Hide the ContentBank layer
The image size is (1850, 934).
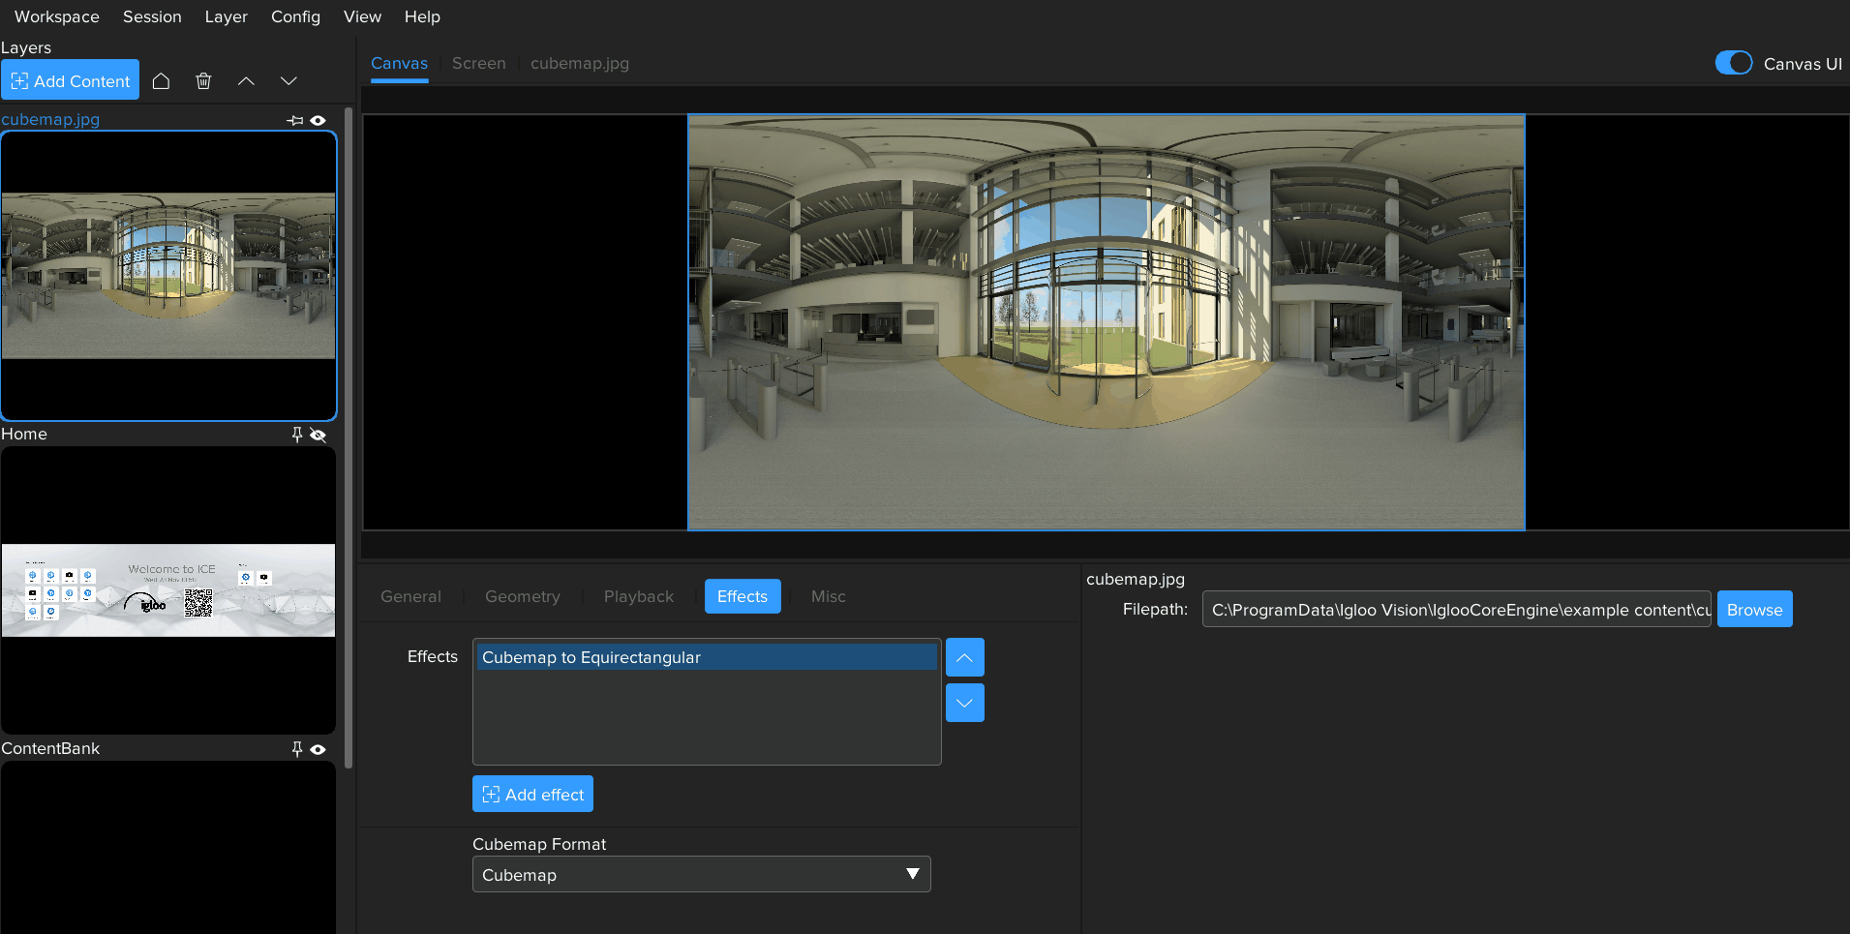(x=318, y=749)
